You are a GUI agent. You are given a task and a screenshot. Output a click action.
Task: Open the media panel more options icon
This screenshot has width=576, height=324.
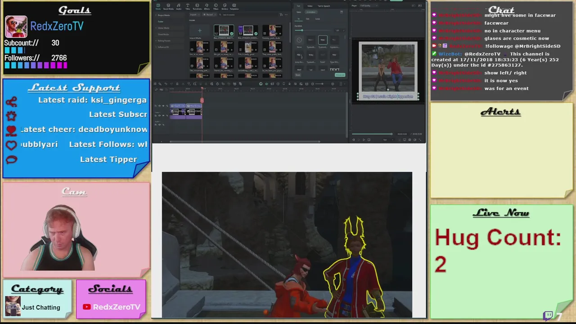click(286, 15)
